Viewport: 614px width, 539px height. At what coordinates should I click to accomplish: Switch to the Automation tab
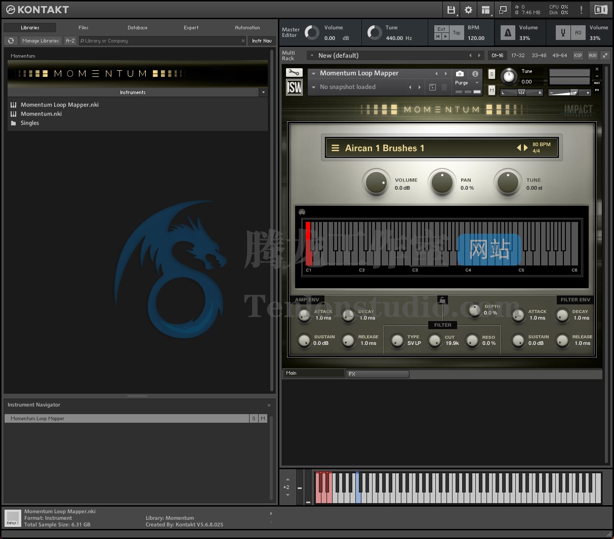coord(248,28)
